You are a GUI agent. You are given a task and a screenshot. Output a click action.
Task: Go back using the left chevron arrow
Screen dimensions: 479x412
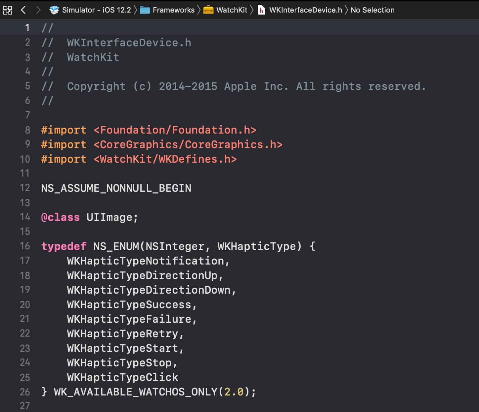(23, 10)
